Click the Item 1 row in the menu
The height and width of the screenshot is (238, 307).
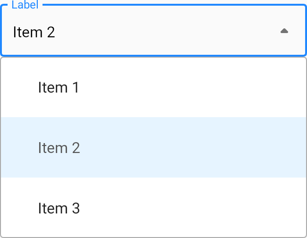point(153,87)
